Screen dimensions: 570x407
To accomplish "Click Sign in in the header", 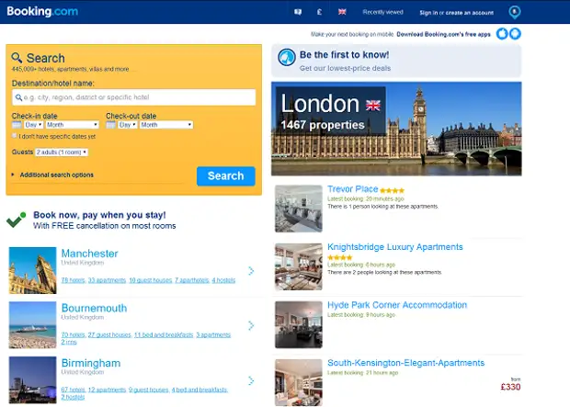I will coord(428,13).
